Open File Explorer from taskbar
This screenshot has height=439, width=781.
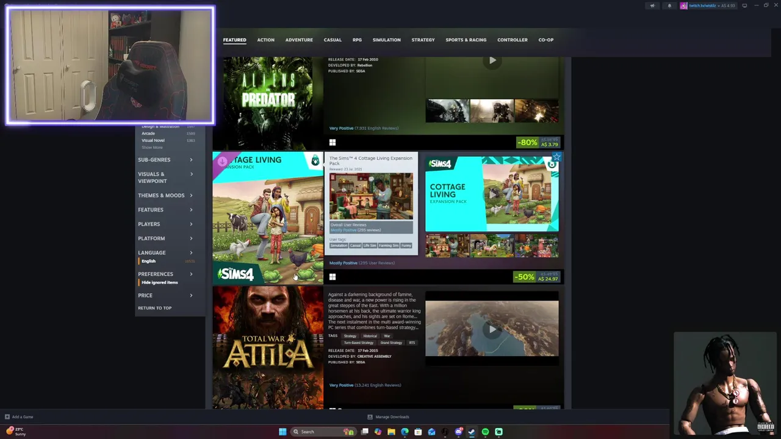coord(391,432)
